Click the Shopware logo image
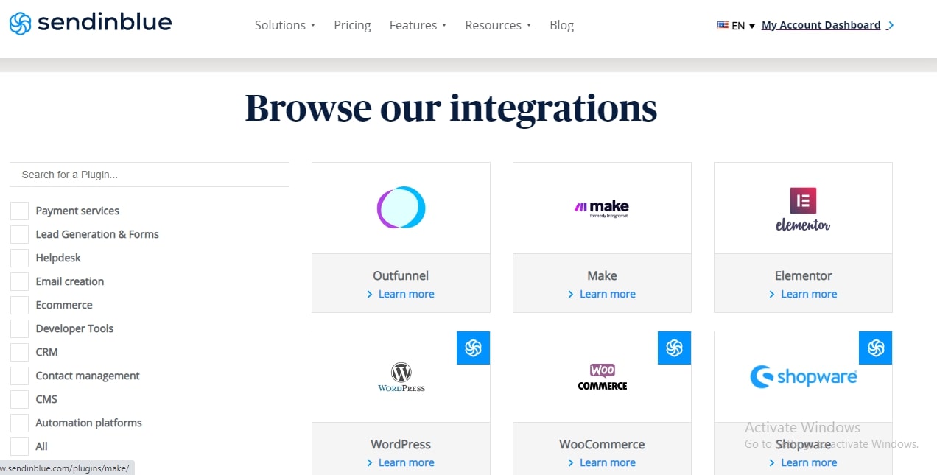This screenshot has width=937, height=475. point(804,377)
